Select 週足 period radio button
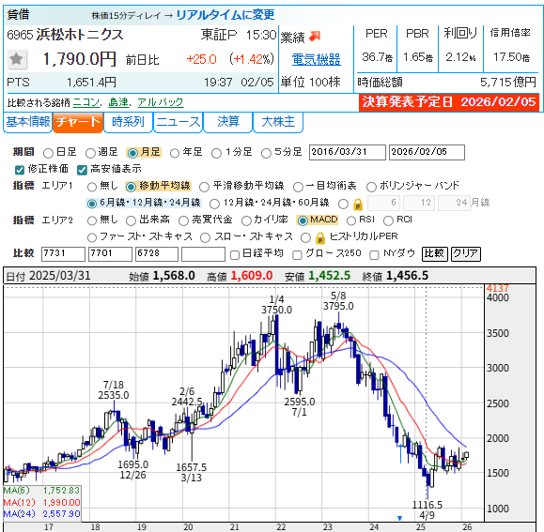 [x=90, y=153]
